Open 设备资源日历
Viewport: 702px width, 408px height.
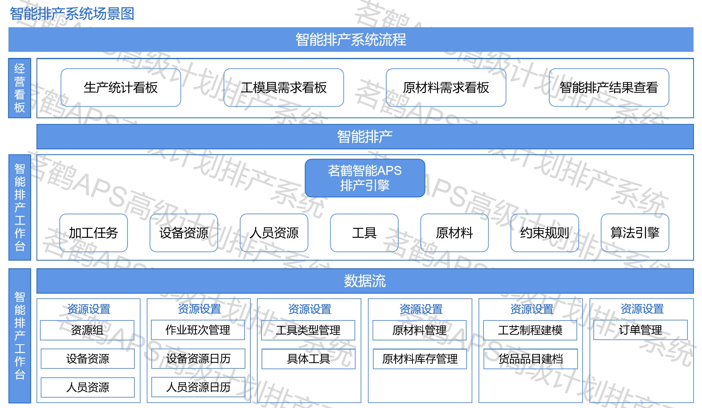tap(198, 359)
